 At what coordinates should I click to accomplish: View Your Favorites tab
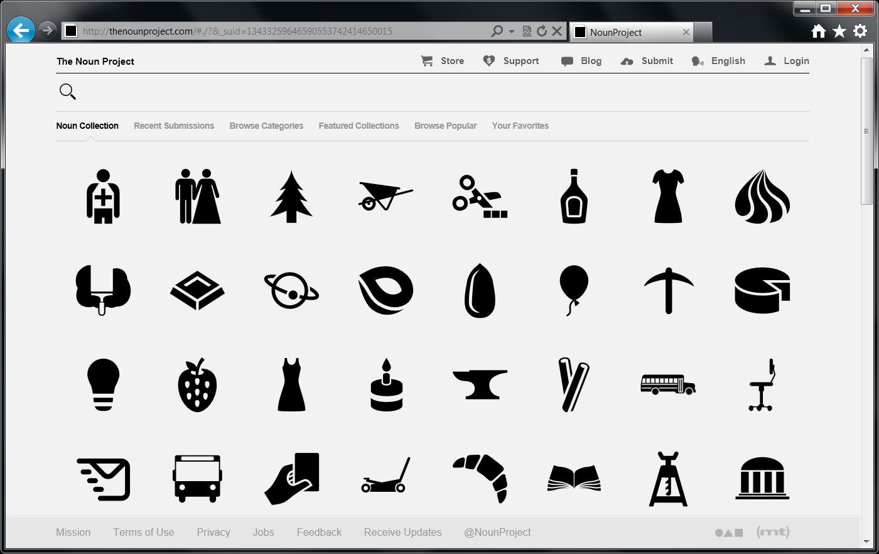point(520,126)
